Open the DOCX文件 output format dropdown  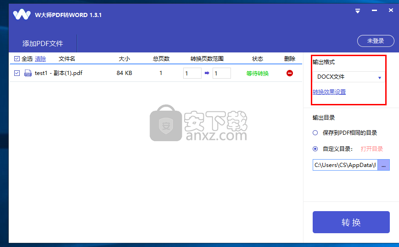[x=348, y=77]
